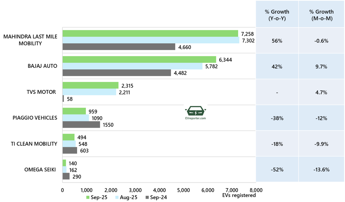Screen dimensions: 345x202
Task: Click Bajaj Auto's gray Sep-24 bar
Action: click(117, 73)
